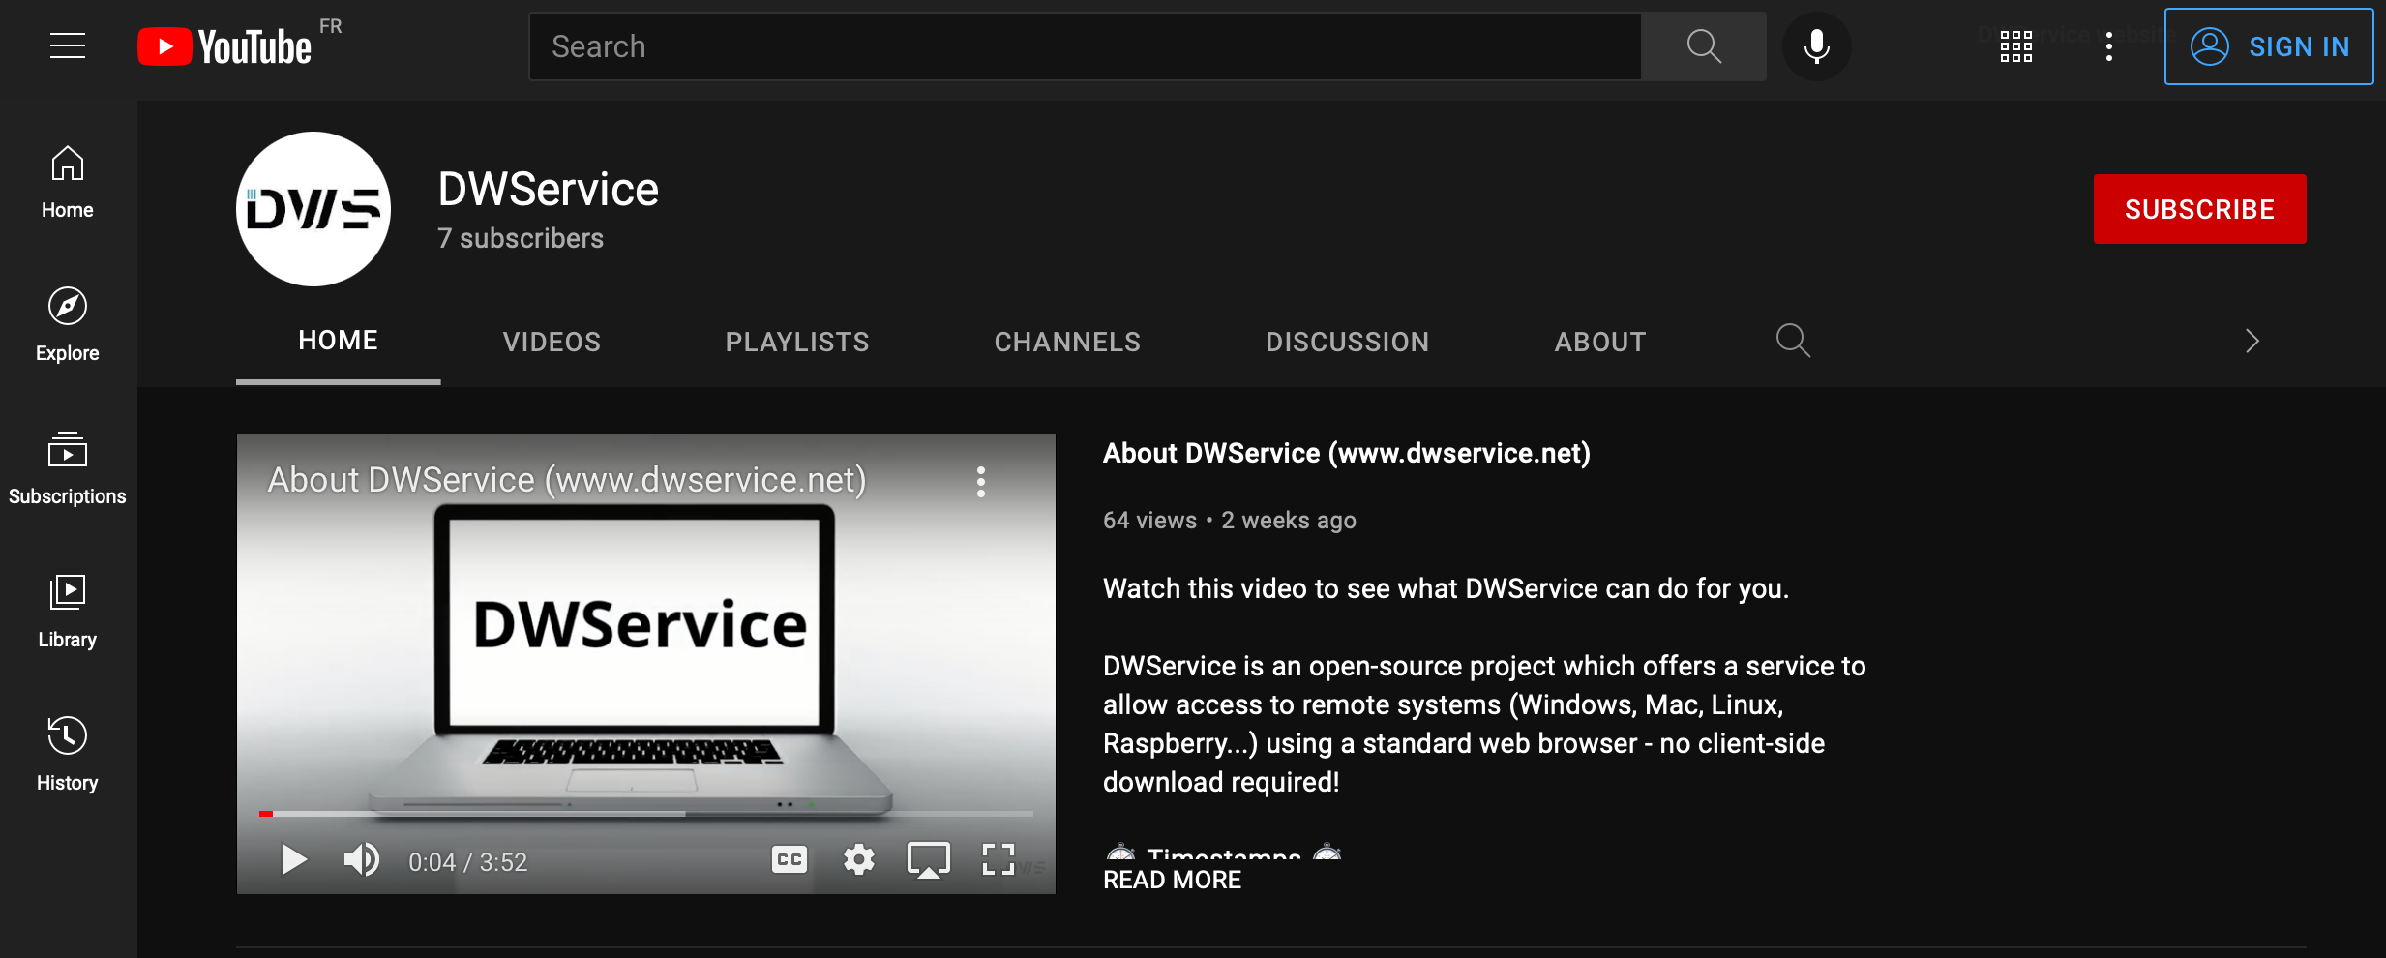The width and height of the screenshot is (2386, 958).
Task: Go to the YouTube logo homepage
Action: [224, 46]
